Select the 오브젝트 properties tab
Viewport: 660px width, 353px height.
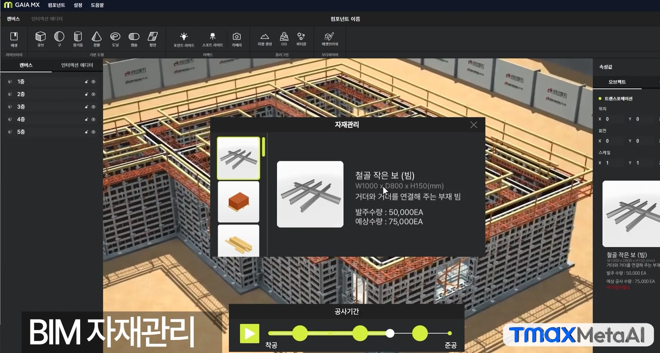pyautogui.click(x=617, y=82)
